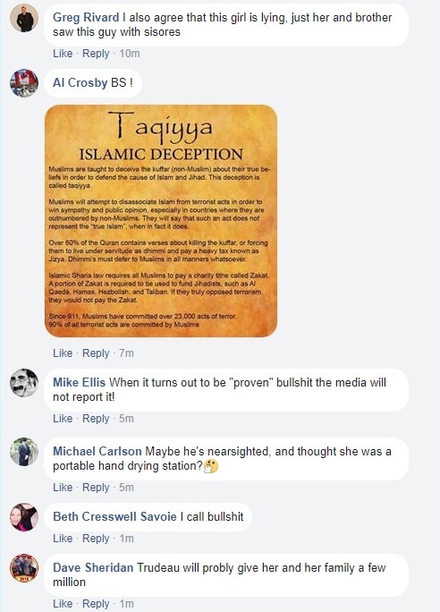Screen dimensions: 440x612
Task: Click Dave Sheridan's profile avatar
Action: click(x=24, y=568)
